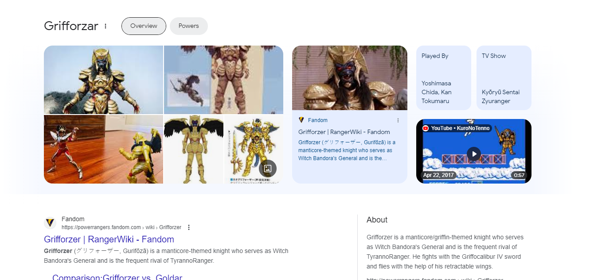Click the Fandom favicon in the knowledge card
The height and width of the screenshot is (280, 590).
pos(301,120)
